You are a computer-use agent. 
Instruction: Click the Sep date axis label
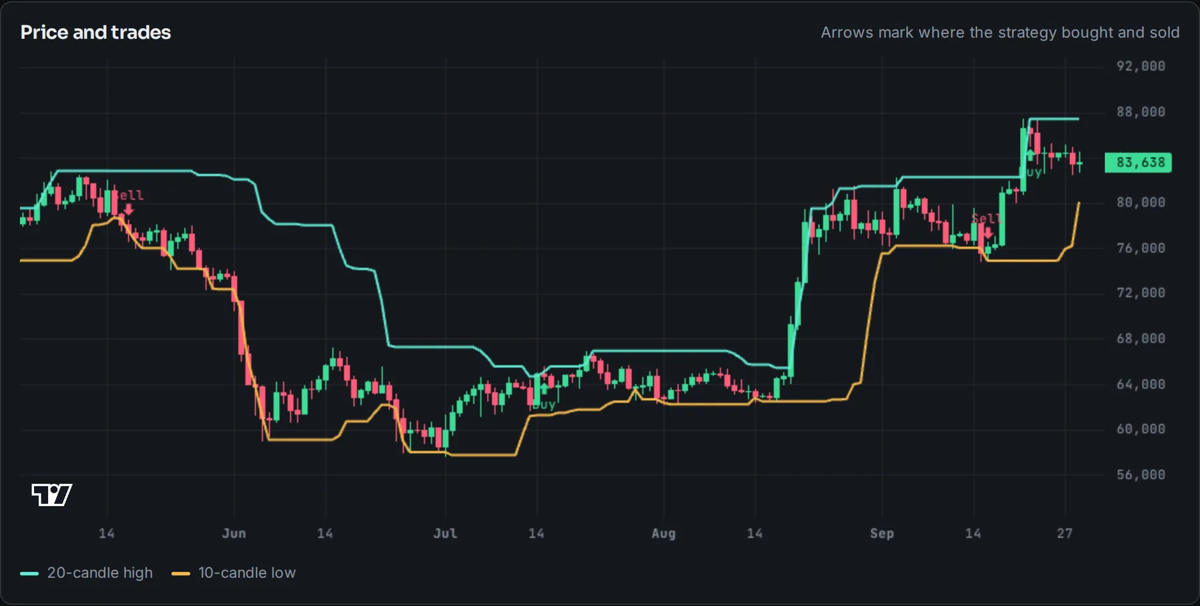coord(881,533)
